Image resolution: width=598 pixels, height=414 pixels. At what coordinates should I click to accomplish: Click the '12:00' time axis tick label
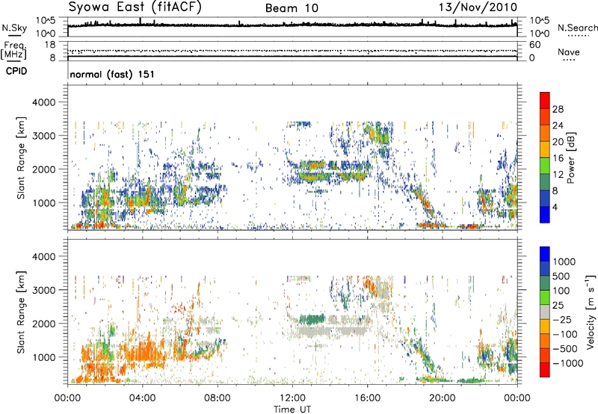[x=292, y=398]
